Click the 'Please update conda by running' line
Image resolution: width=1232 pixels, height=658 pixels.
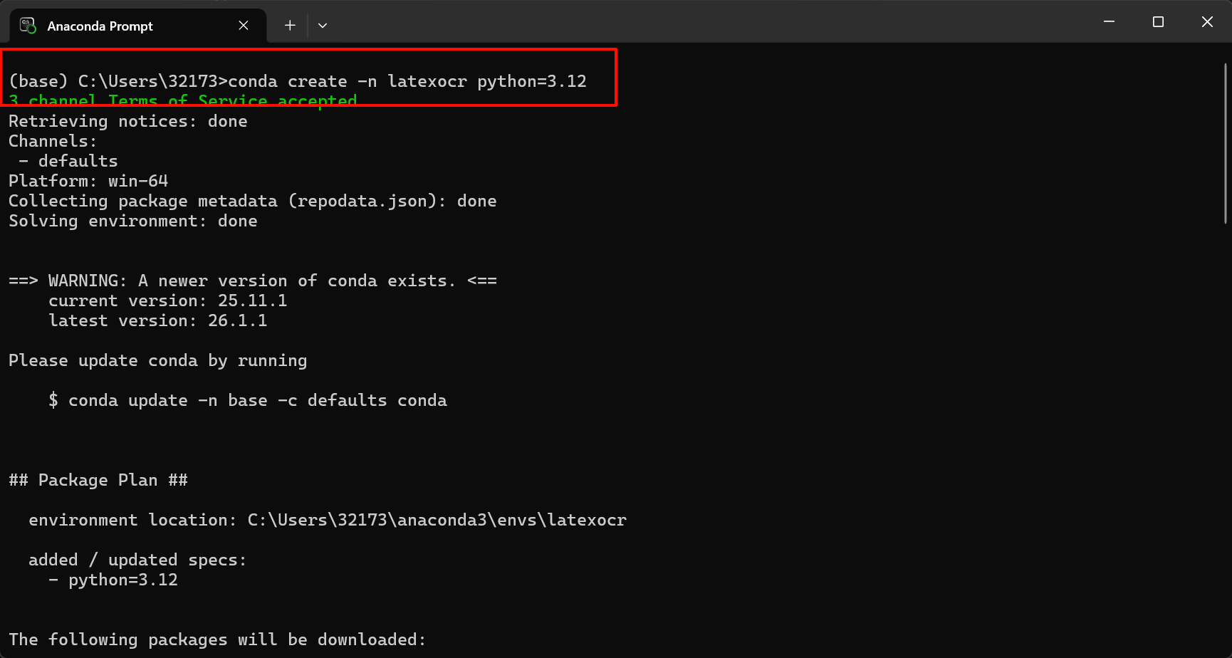click(158, 361)
